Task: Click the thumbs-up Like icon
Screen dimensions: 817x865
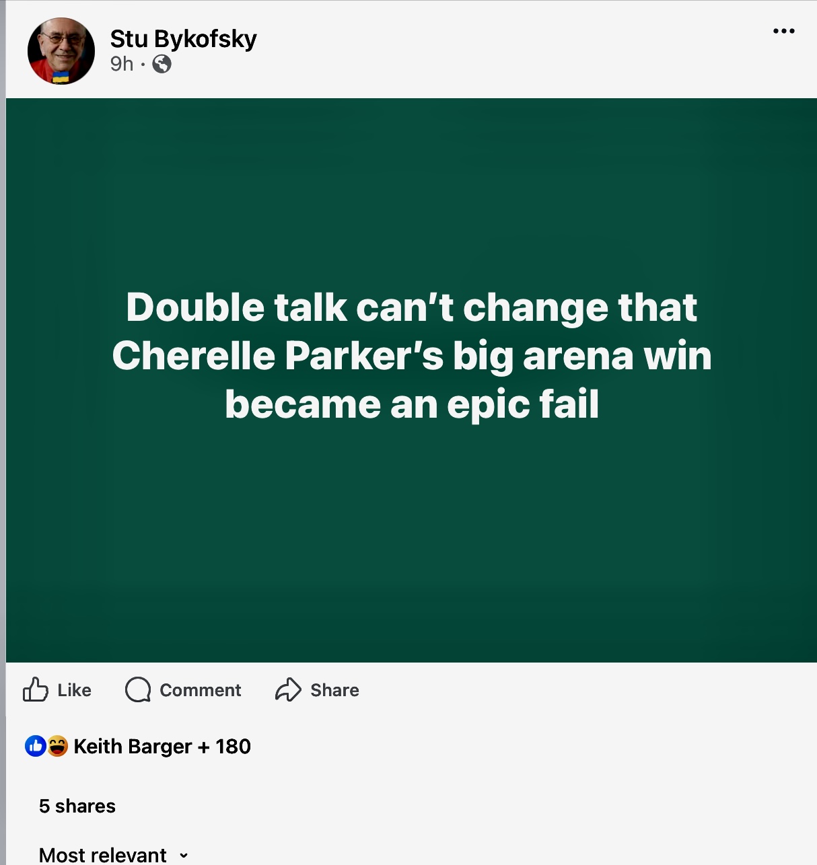Action: tap(36, 689)
